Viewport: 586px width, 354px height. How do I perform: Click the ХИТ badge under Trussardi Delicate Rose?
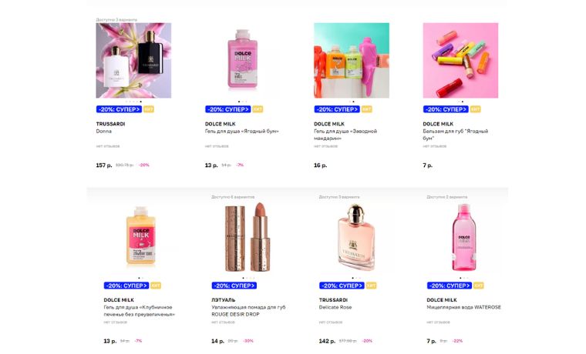click(371, 286)
